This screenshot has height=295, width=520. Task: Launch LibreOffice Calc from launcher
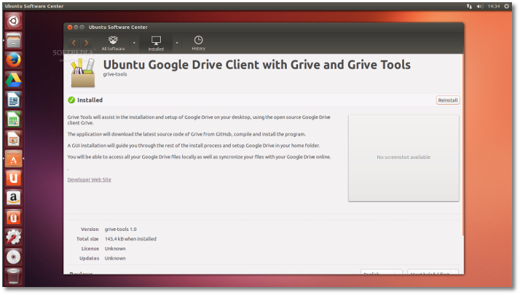[13, 119]
